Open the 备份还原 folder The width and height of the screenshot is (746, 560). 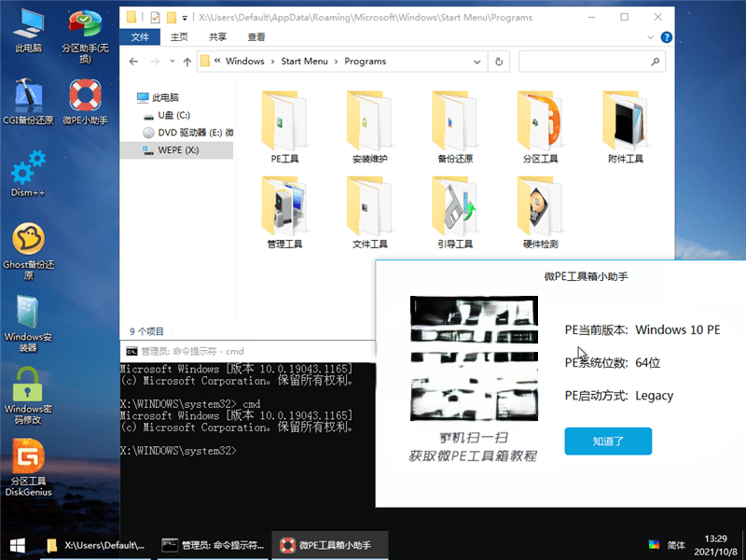point(455,127)
